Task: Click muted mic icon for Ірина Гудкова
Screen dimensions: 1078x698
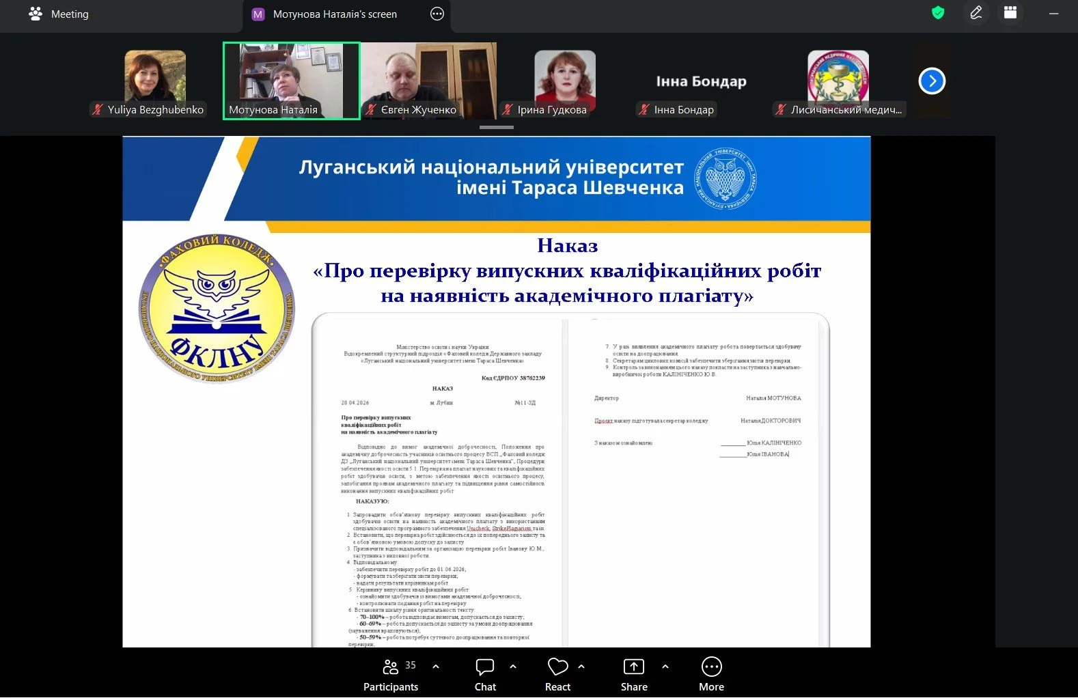Action: [x=508, y=109]
